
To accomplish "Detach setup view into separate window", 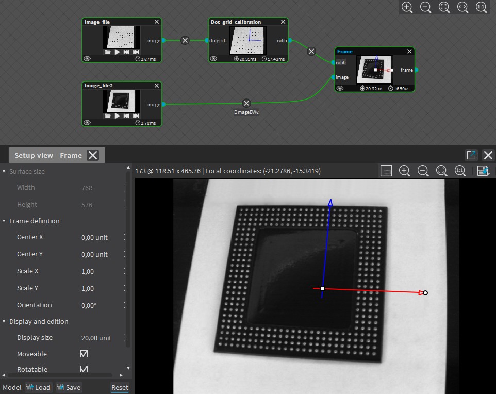I will click(471, 155).
